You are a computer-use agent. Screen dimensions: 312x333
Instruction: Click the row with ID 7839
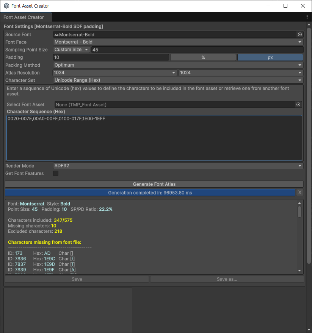(x=42, y=270)
